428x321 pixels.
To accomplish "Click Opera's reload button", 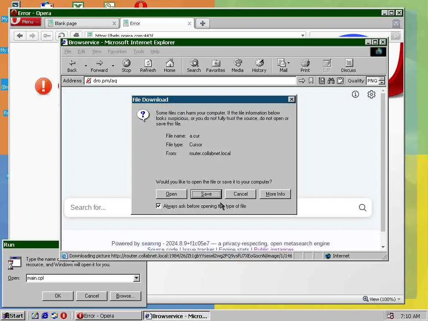I will coord(62,36).
